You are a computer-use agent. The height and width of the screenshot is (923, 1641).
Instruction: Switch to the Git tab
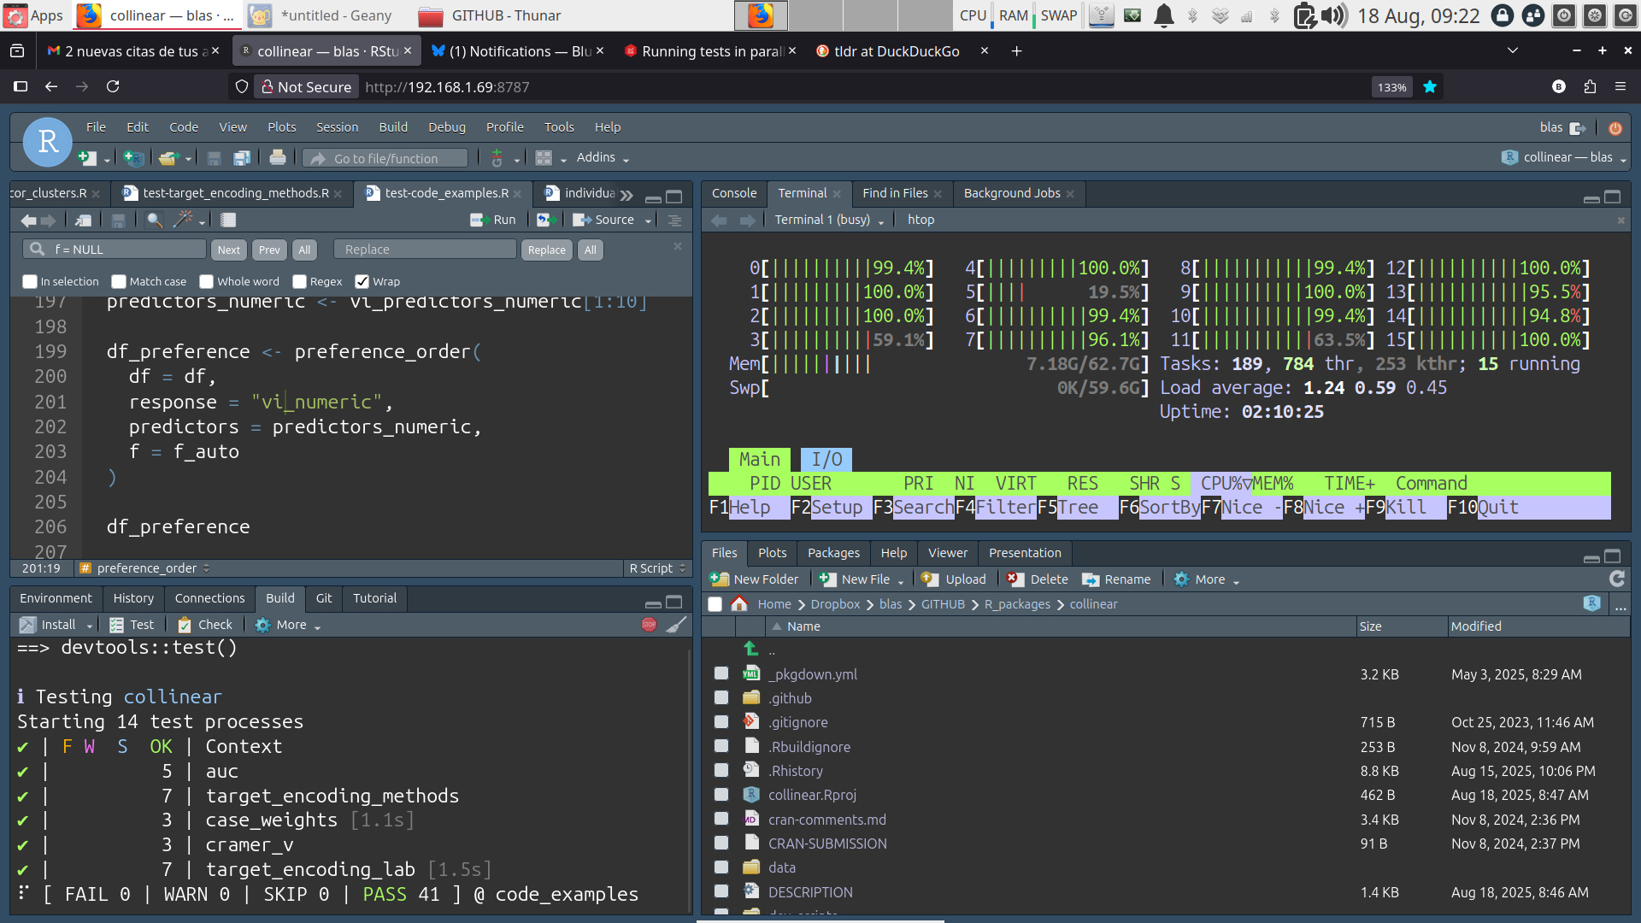(x=323, y=598)
